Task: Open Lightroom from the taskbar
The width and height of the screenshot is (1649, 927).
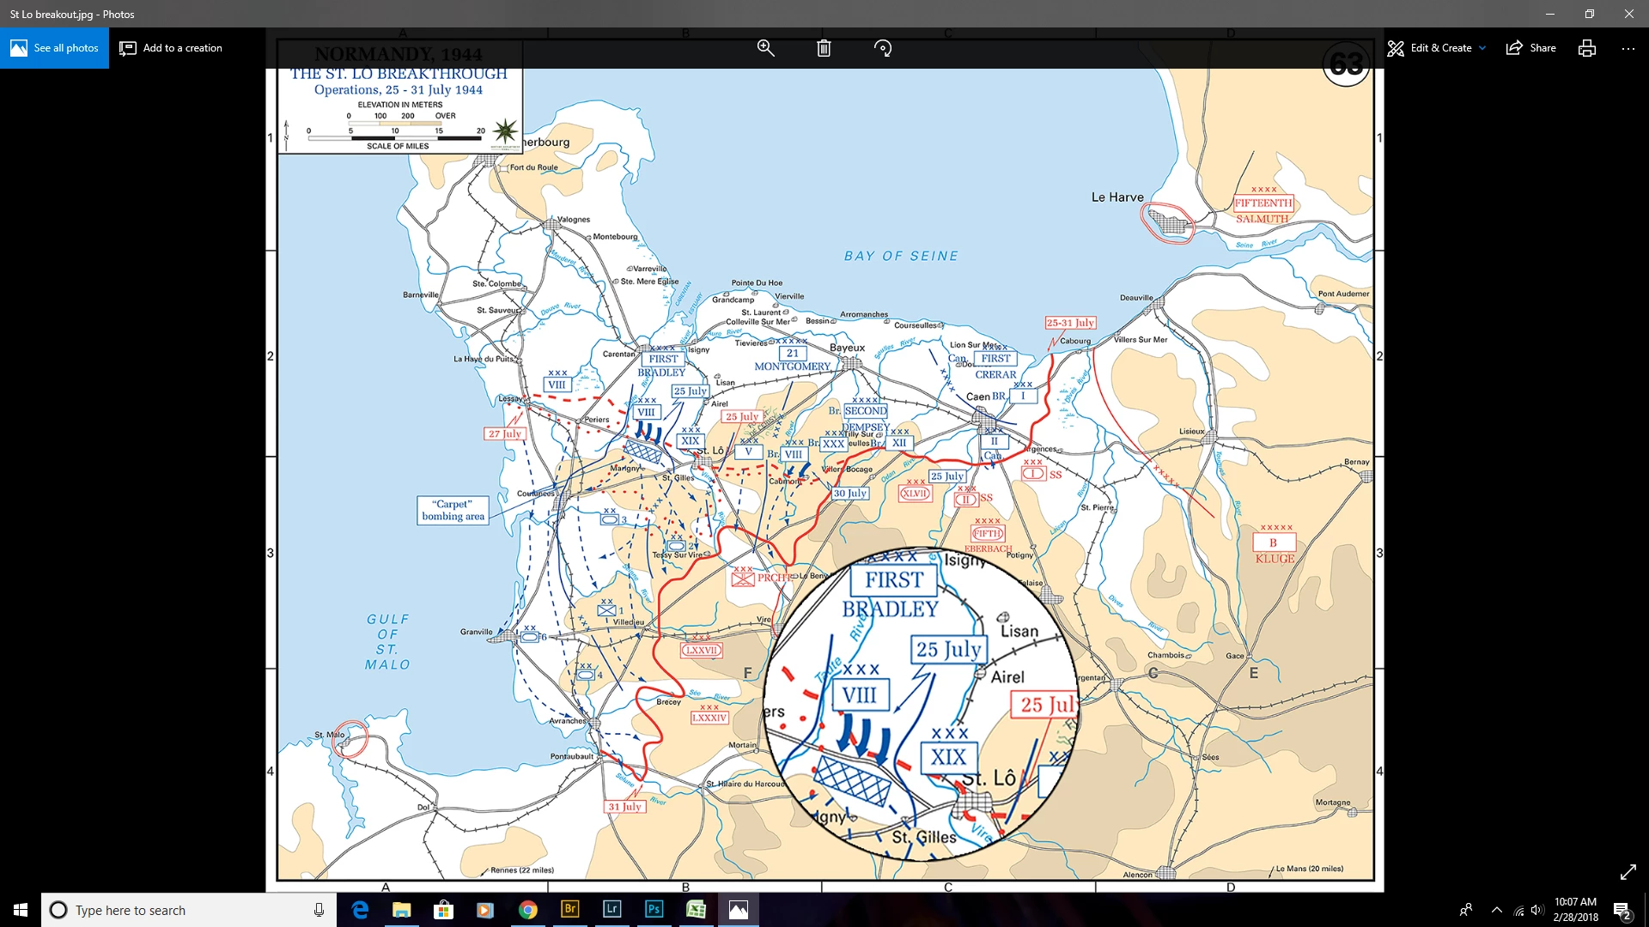Action: tap(612, 910)
